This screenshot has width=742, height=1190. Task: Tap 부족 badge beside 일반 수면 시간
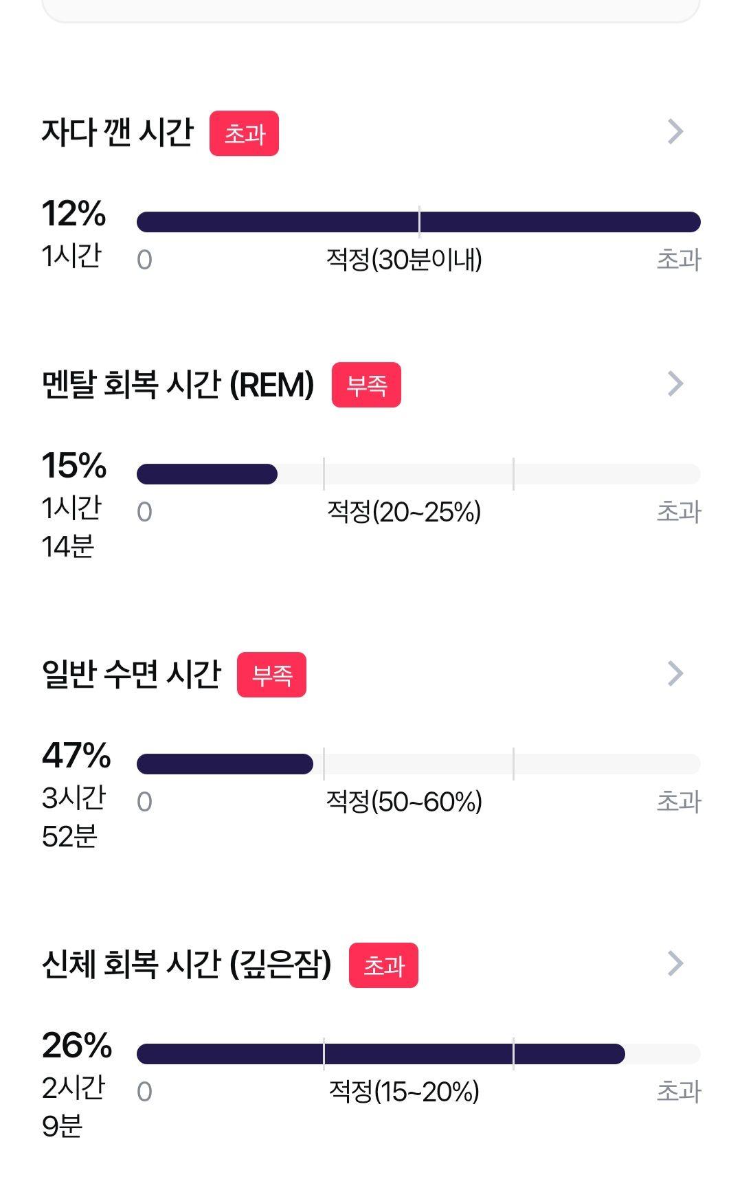271,675
